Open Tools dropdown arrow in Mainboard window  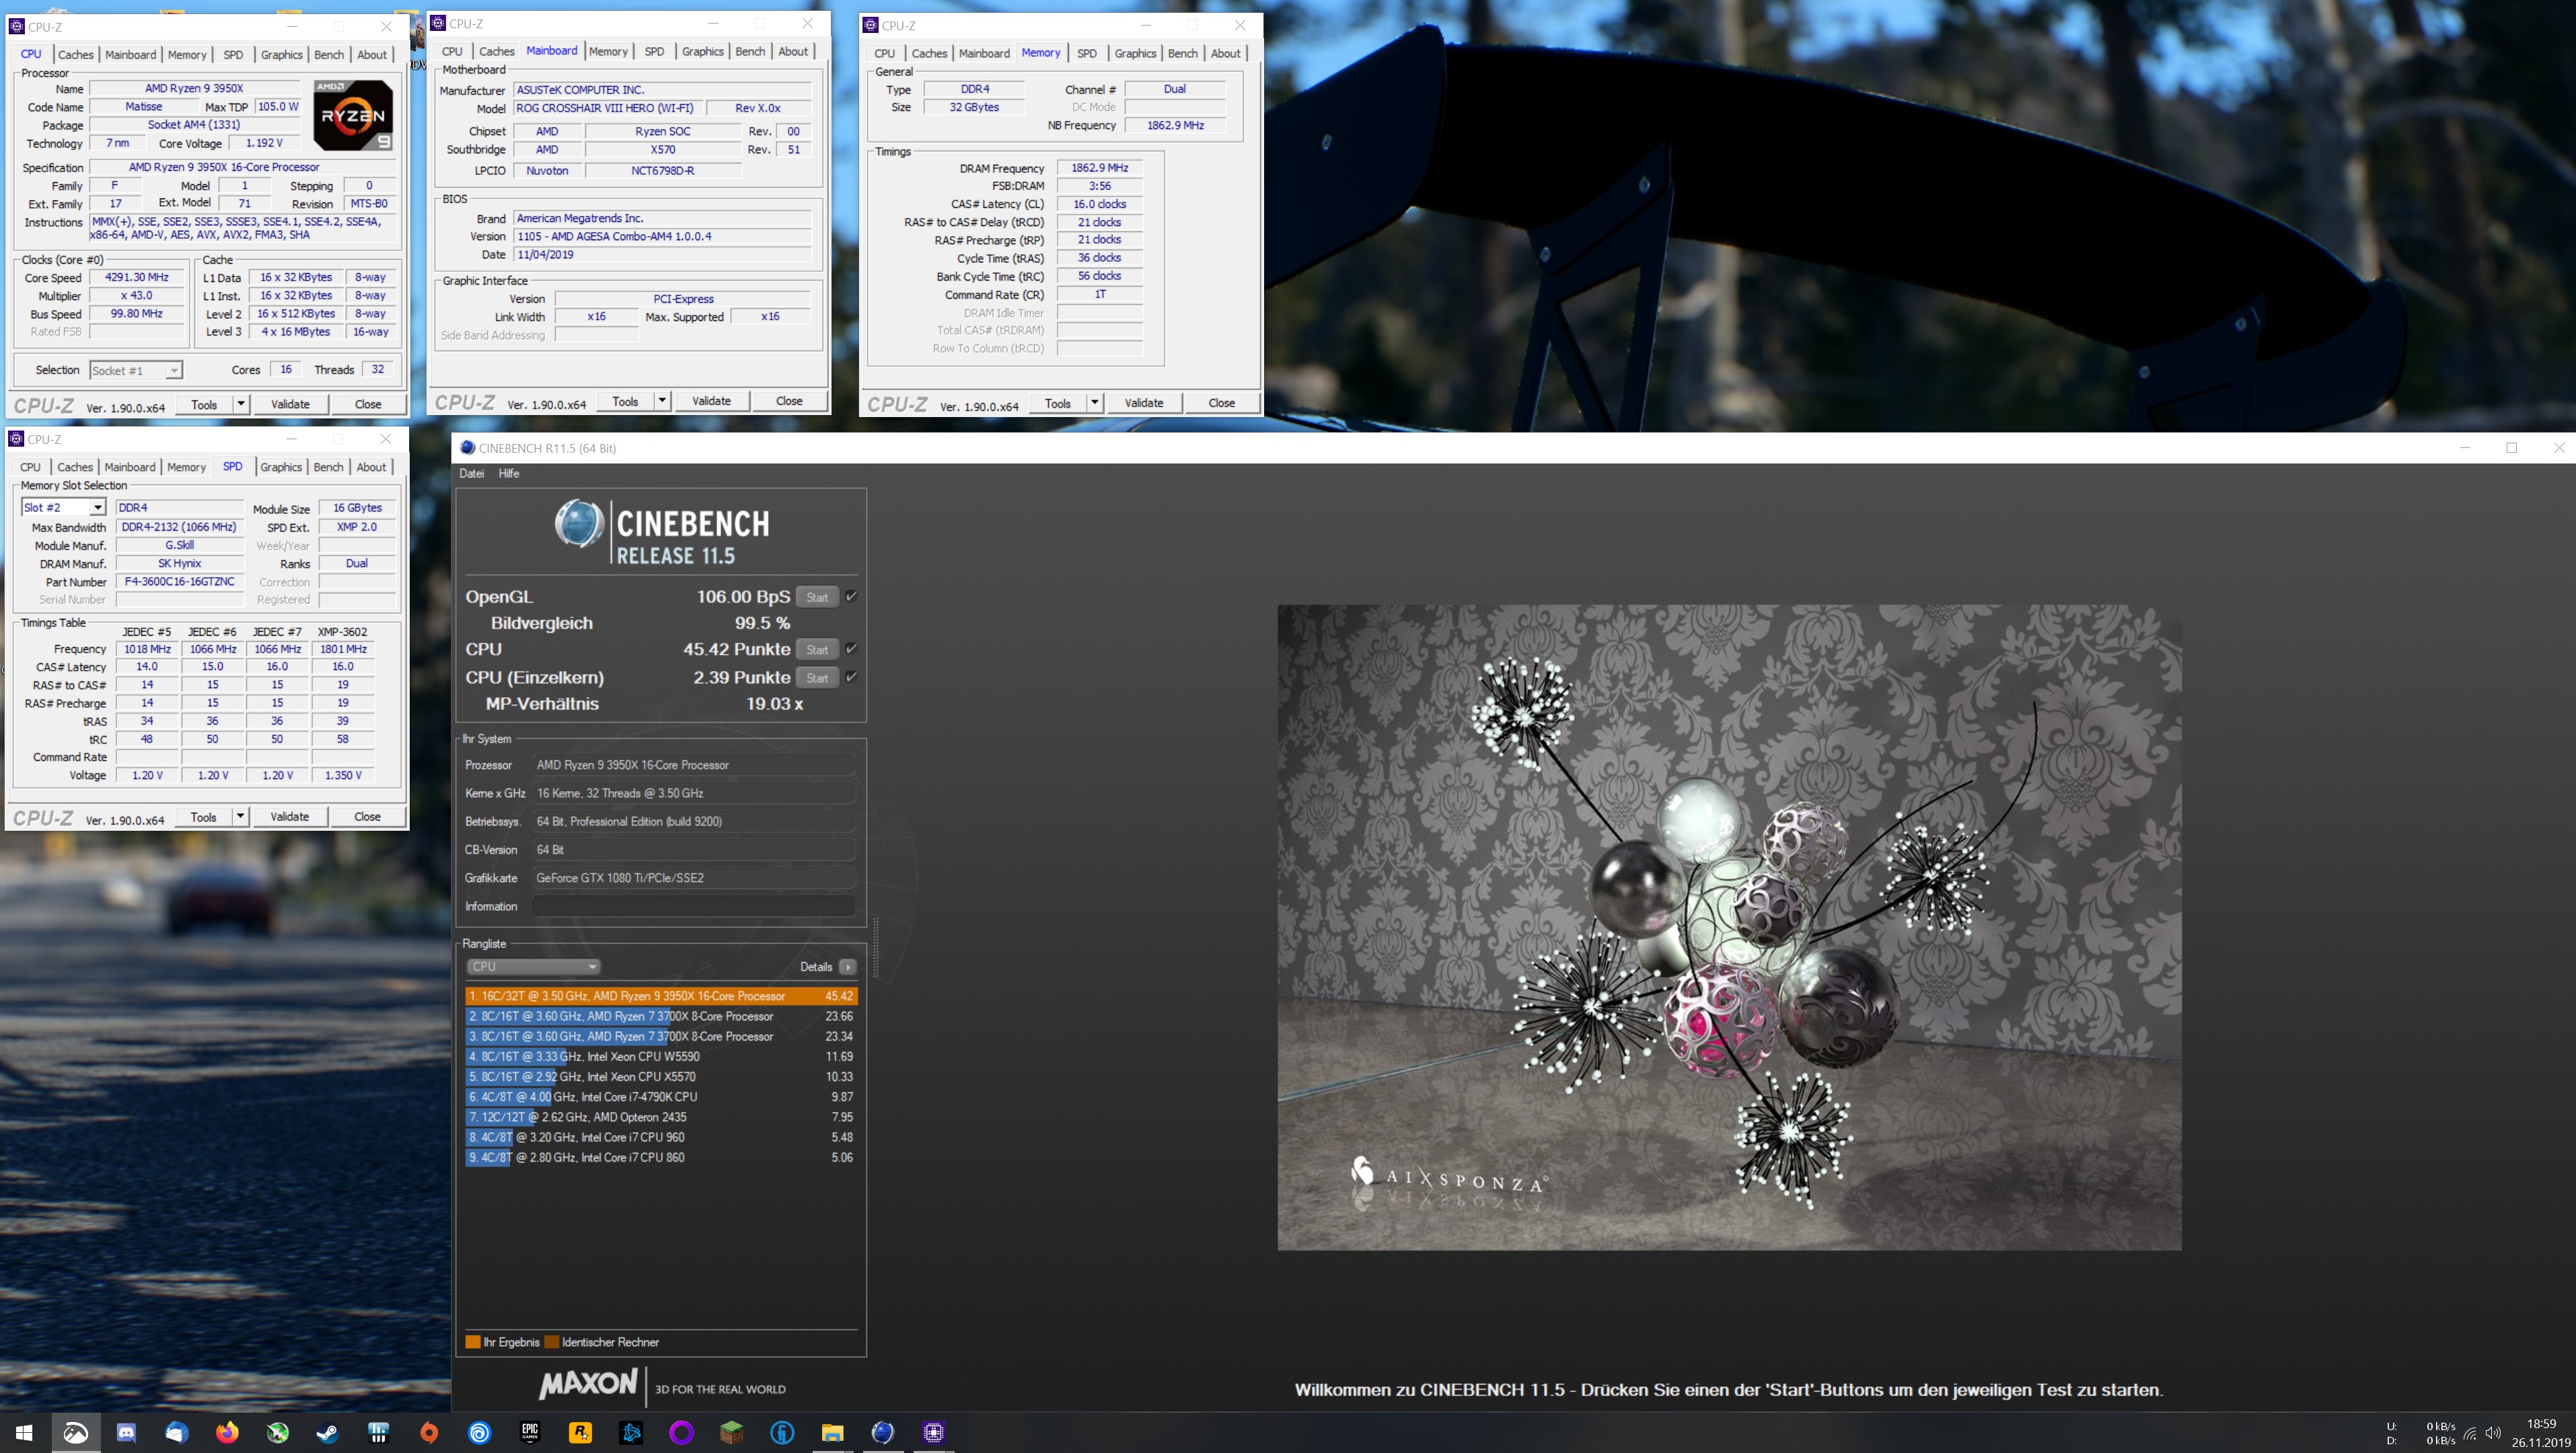click(x=662, y=401)
